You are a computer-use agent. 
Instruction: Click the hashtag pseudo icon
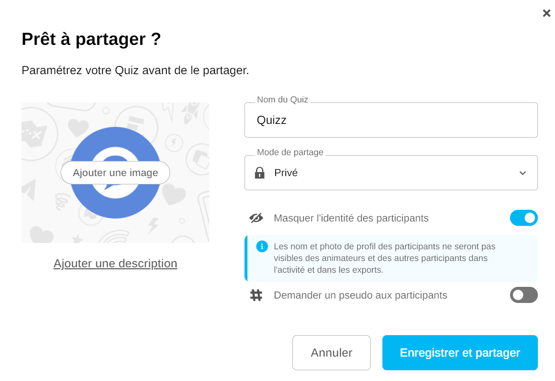click(256, 295)
